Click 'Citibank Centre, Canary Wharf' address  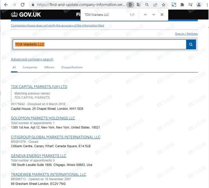tap(51, 146)
